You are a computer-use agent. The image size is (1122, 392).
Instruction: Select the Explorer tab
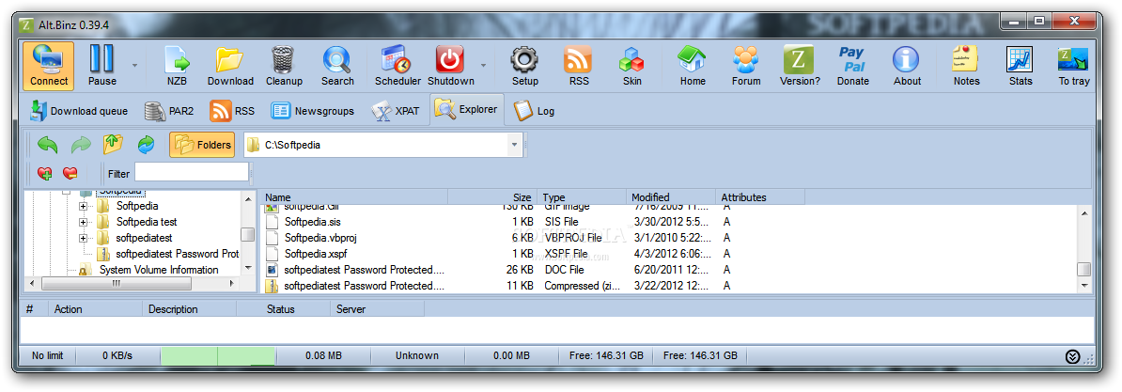tap(466, 109)
